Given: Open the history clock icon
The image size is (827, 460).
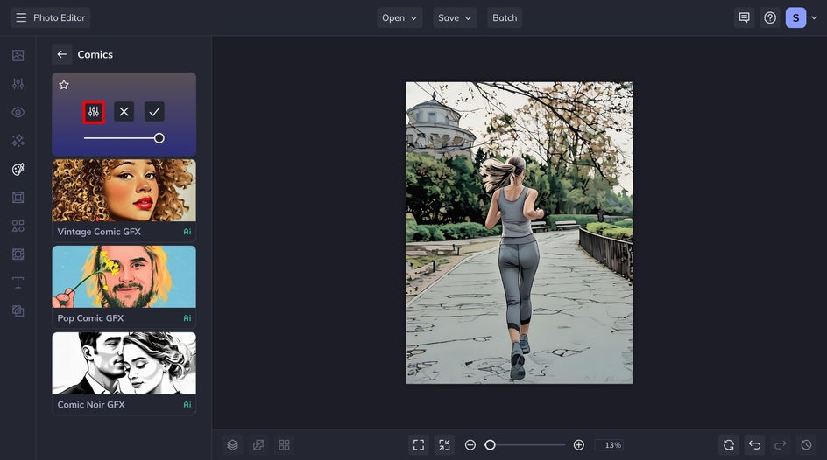Looking at the screenshot, I should [x=807, y=445].
